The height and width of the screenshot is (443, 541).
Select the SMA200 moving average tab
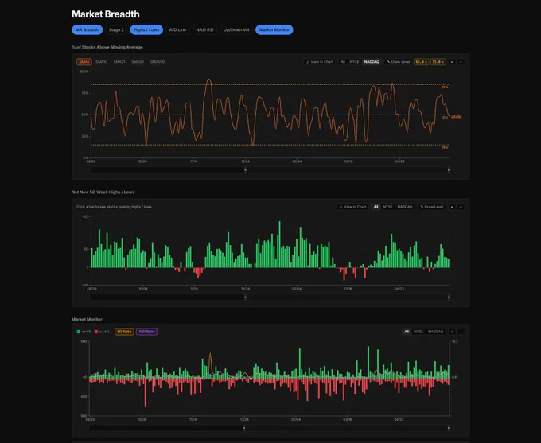pos(158,62)
